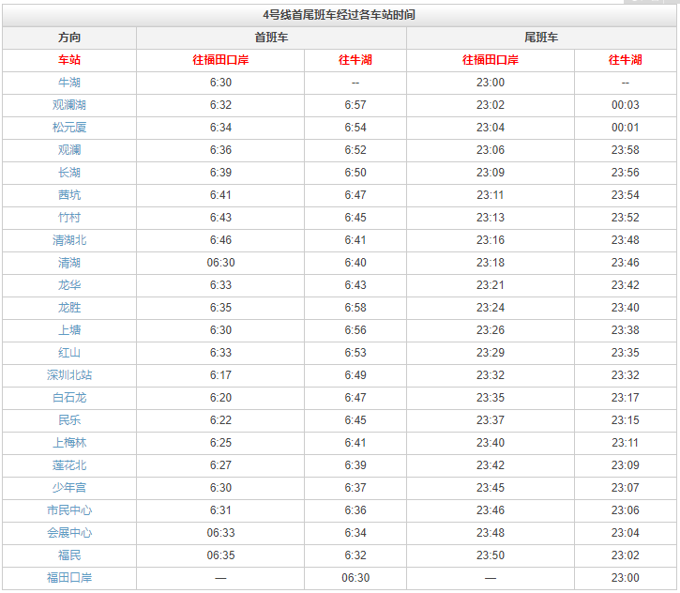The image size is (680, 593).
Task: Select 会展中心 last train time 23:48
Action: 491,533
